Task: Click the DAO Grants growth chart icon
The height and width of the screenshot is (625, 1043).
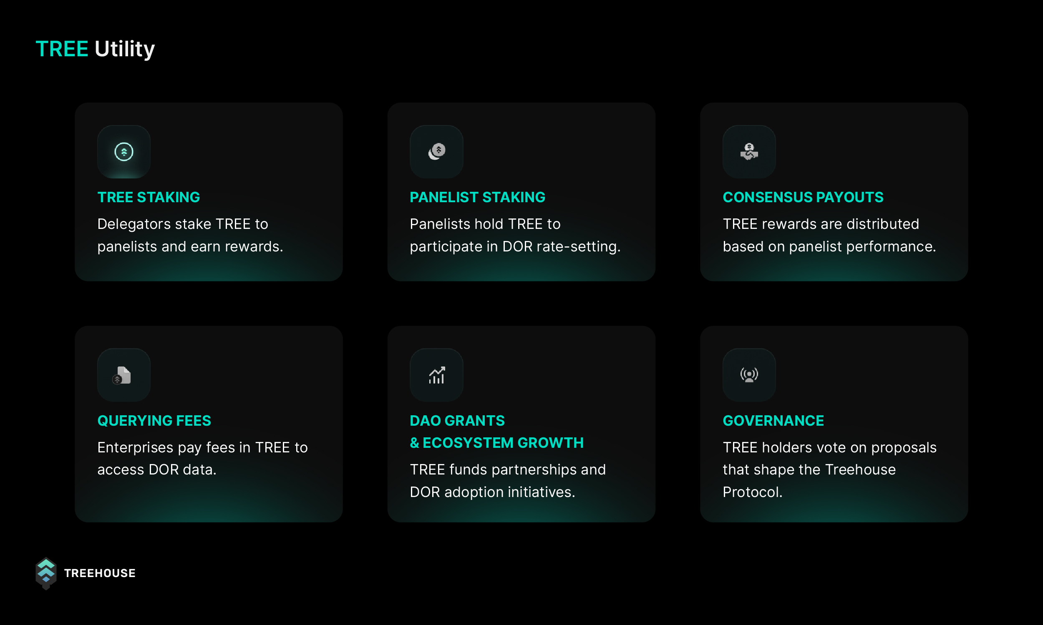Action: coord(436,375)
